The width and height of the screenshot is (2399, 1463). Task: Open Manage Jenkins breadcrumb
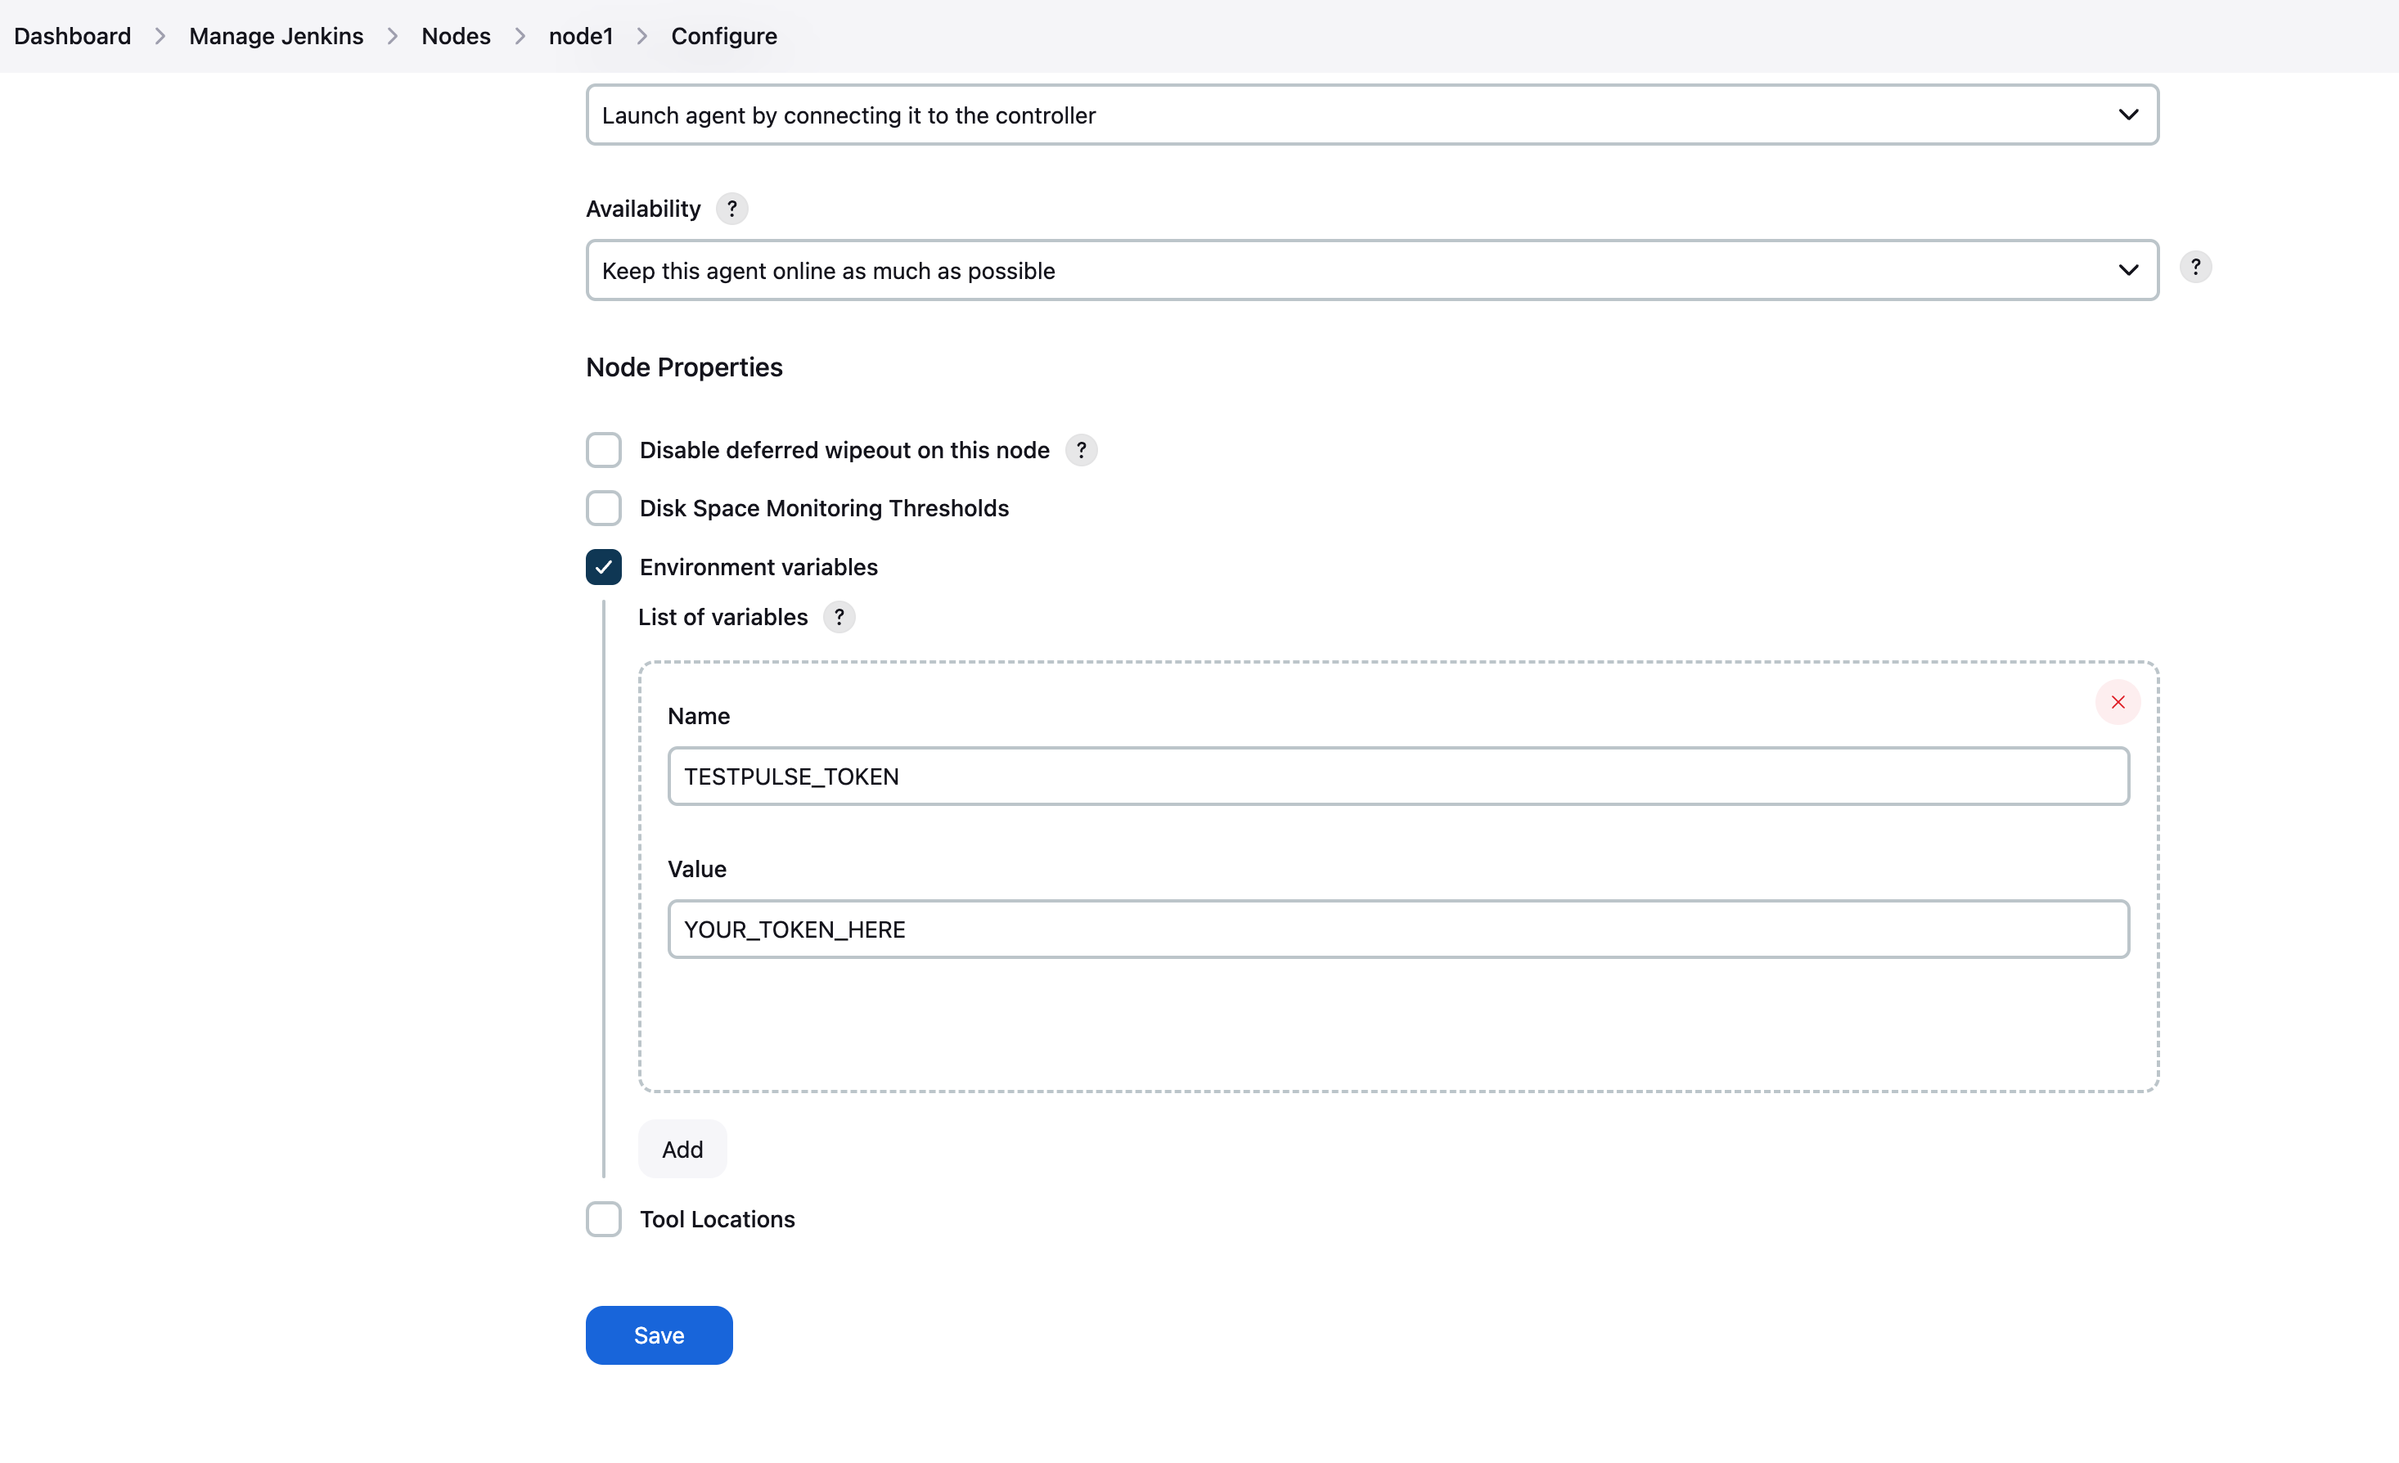[x=276, y=36]
